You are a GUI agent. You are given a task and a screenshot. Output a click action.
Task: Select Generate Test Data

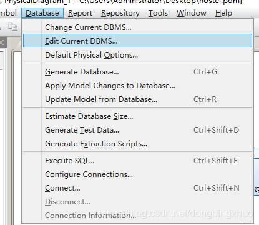(x=137, y=130)
